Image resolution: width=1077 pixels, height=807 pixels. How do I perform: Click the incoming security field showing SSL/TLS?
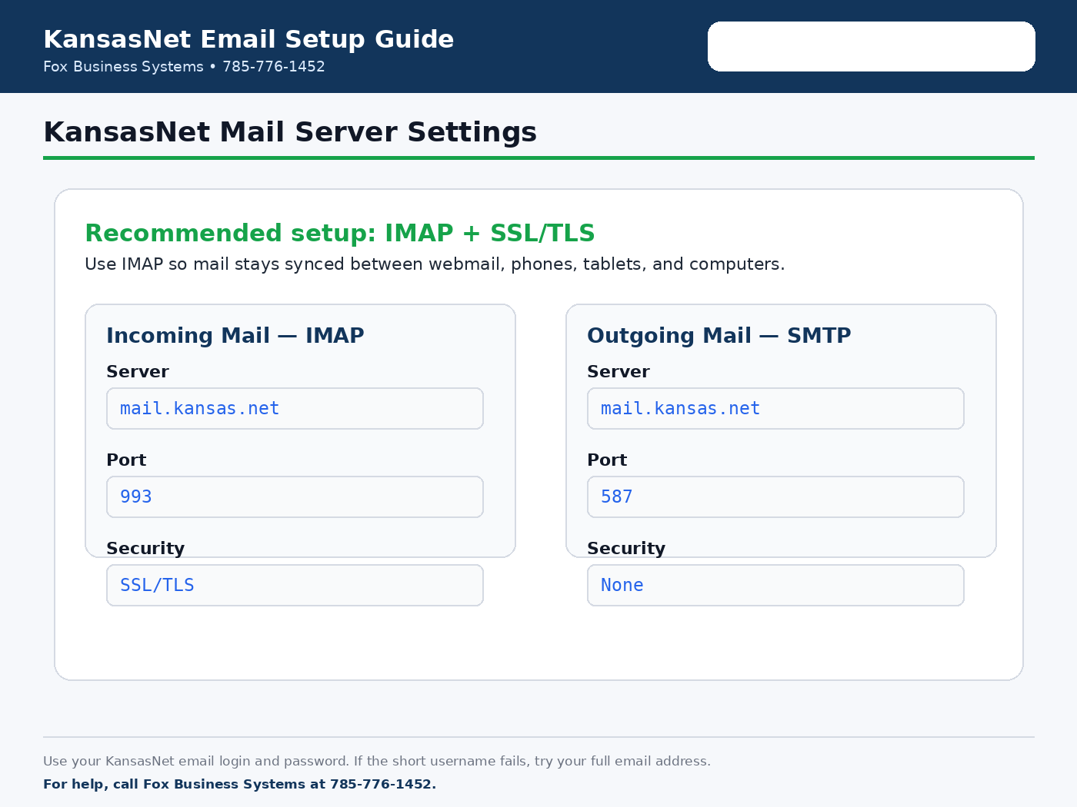point(295,585)
